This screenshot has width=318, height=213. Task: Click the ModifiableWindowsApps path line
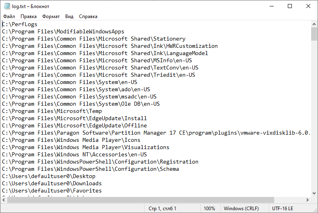[x=63, y=32]
